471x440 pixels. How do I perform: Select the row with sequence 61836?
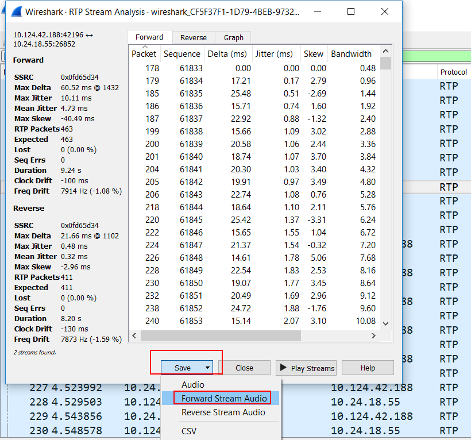click(254, 106)
